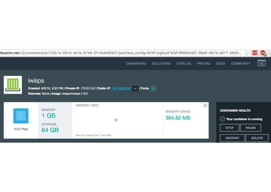This screenshot has height=192, width=271.
Task: Click the DELETE container button
Action: point(257,138)
